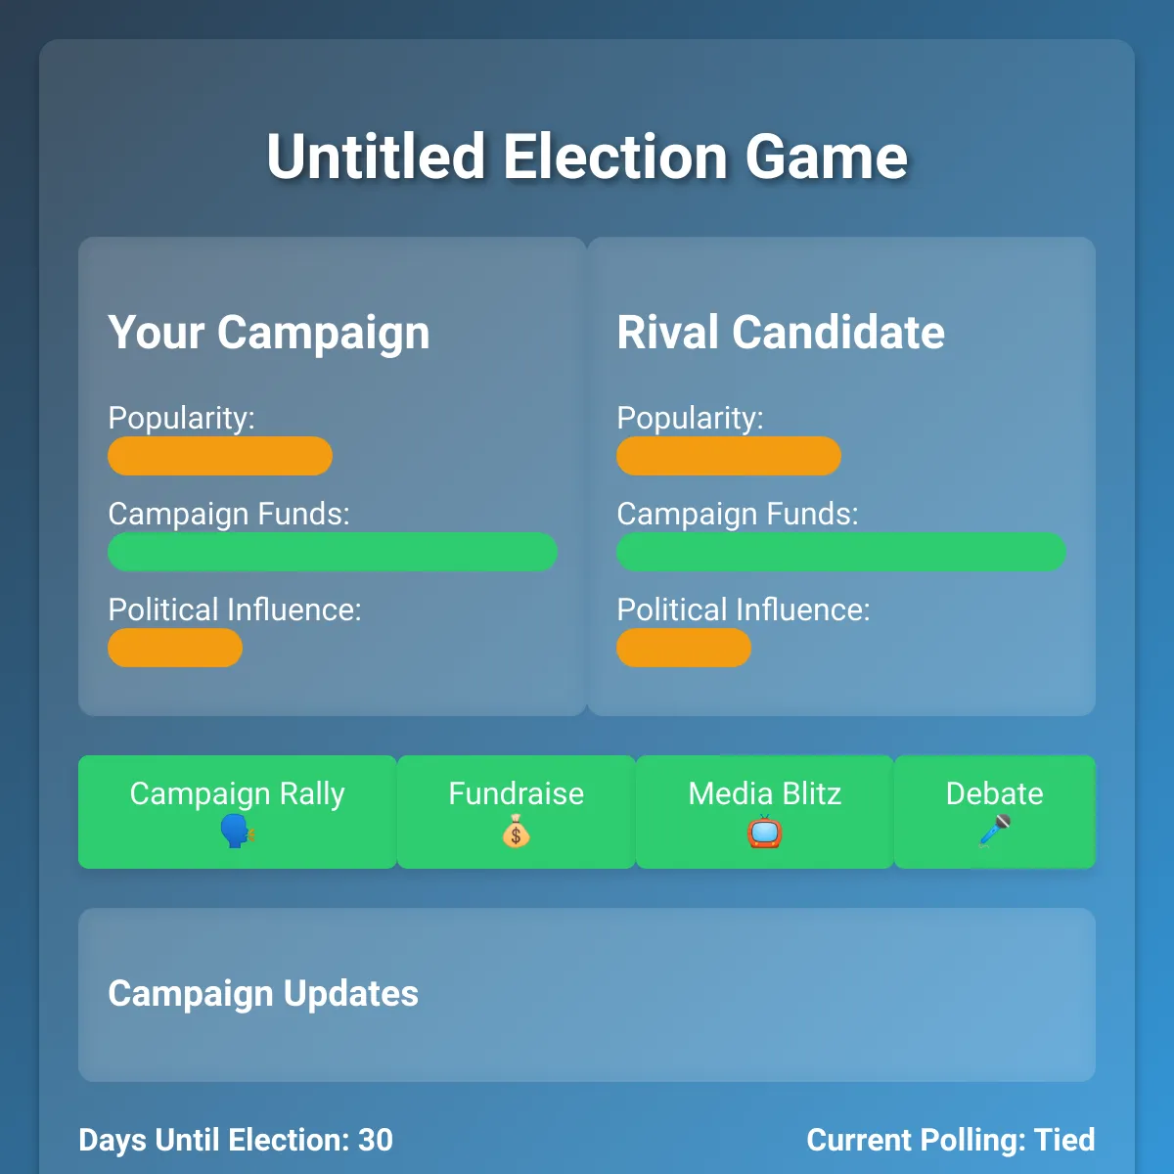
Task: Start a Campaign Rally
Action: tap(238, 812)
